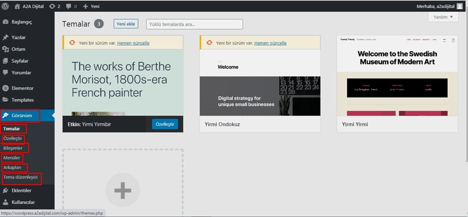468x217 pixels.
Task: Click the Yazılar pin icon
Action: 6,37
